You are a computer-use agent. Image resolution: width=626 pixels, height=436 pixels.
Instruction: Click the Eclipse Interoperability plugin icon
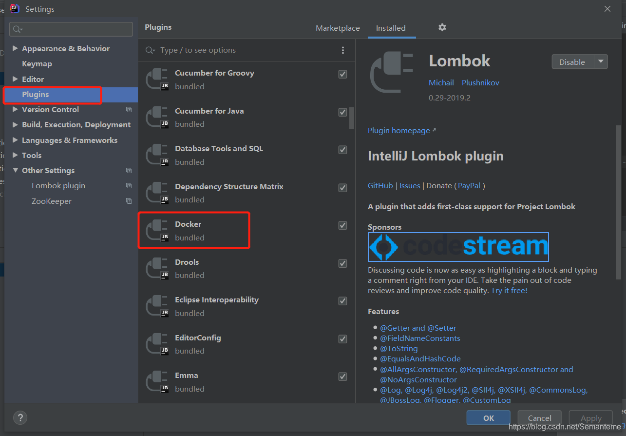tap(157, 306)
